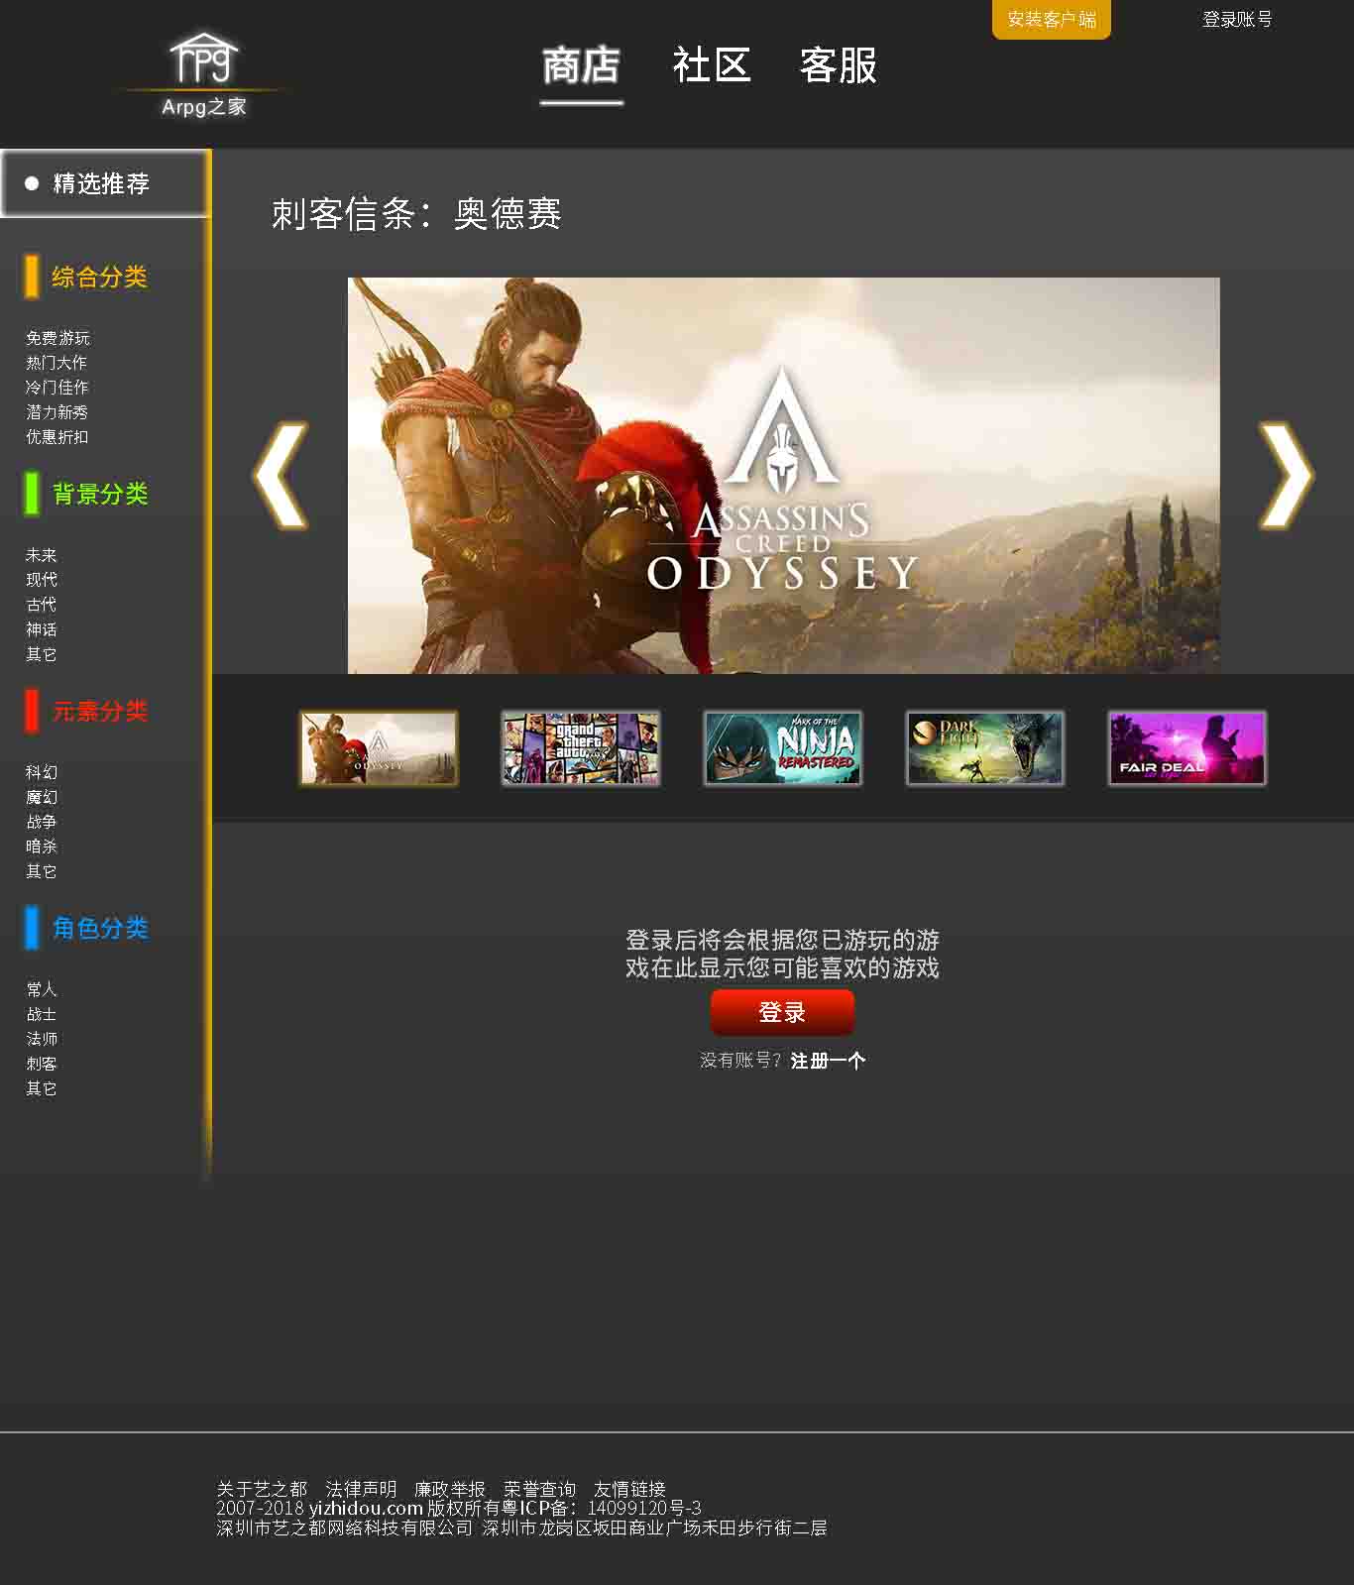The image size is (1354, 1585).
Task: Click the 登录账号 link
Action: coord(1237,19)
